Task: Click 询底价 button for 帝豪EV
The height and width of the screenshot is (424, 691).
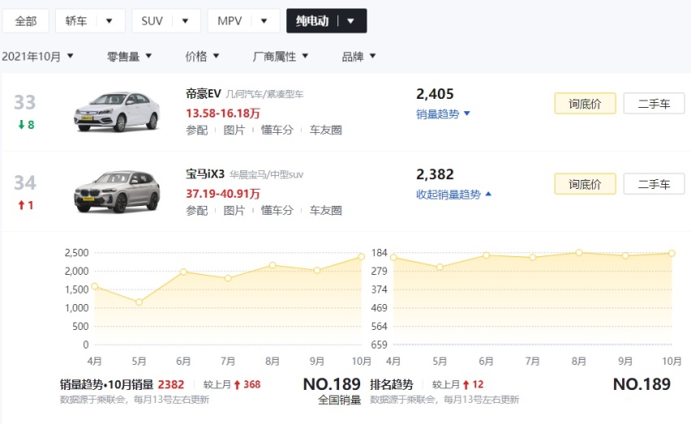Action: (585, 104)
